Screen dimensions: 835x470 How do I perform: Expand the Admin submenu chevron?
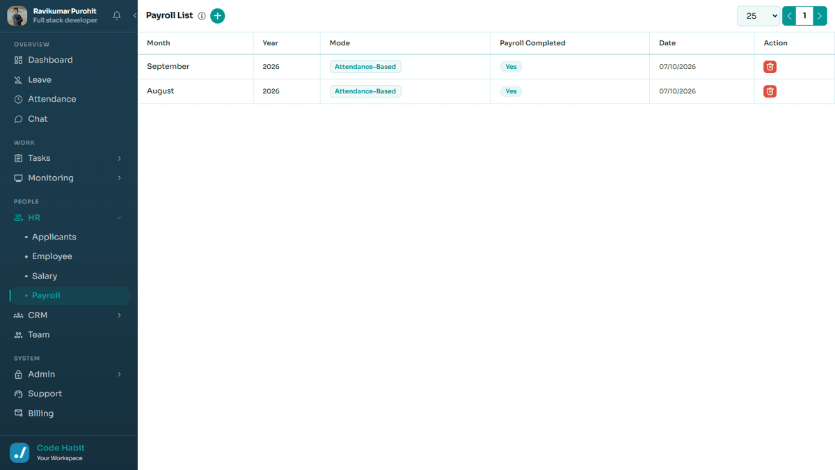pos(120,375)
